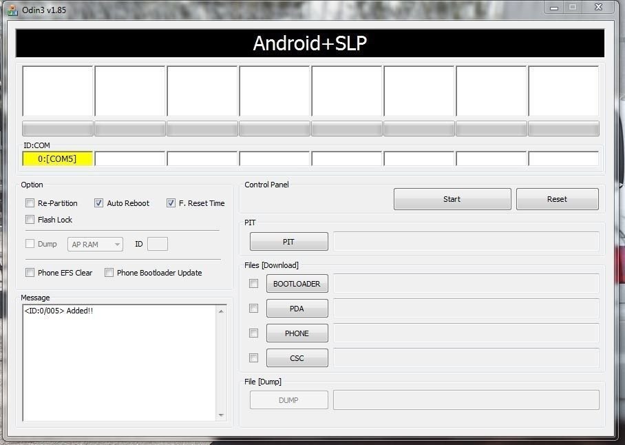Click the Reset button

558,199
